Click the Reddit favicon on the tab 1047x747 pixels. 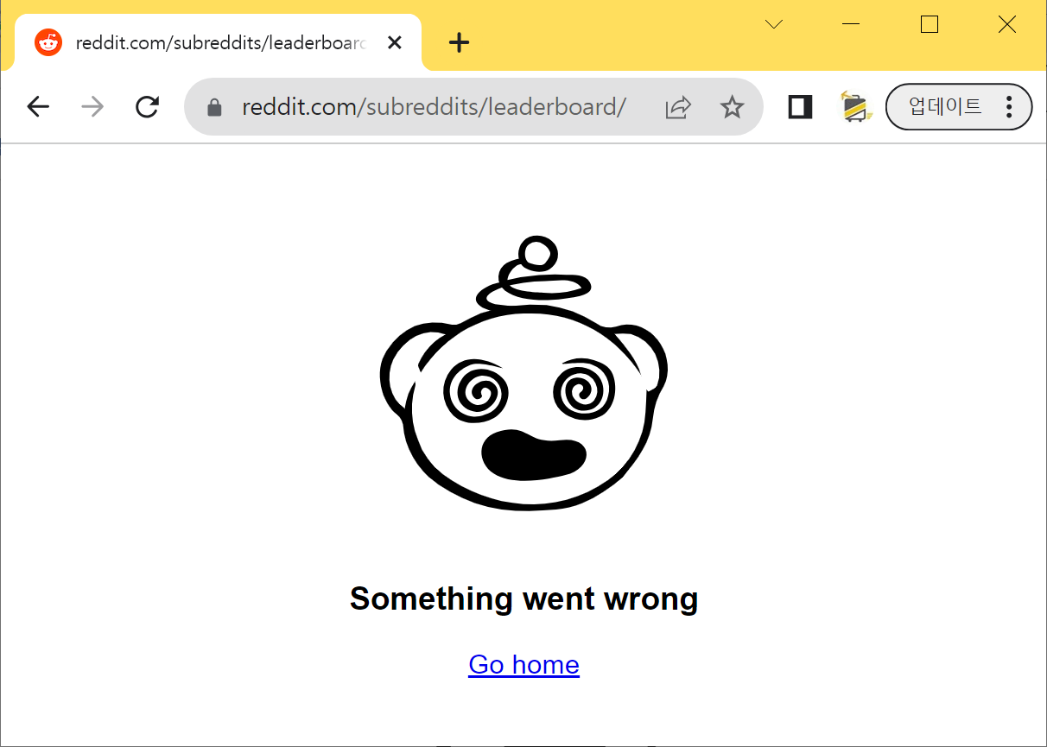pyautogui.click(x=48, y=42)
